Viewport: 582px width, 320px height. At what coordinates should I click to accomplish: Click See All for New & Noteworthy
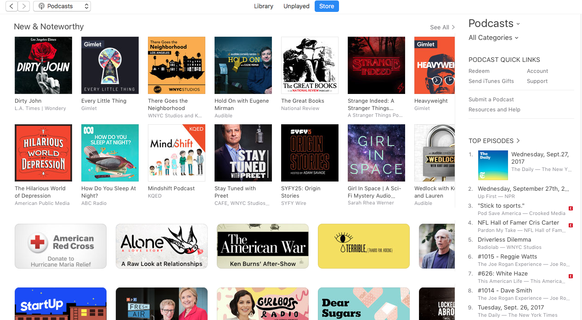[442, 28]
